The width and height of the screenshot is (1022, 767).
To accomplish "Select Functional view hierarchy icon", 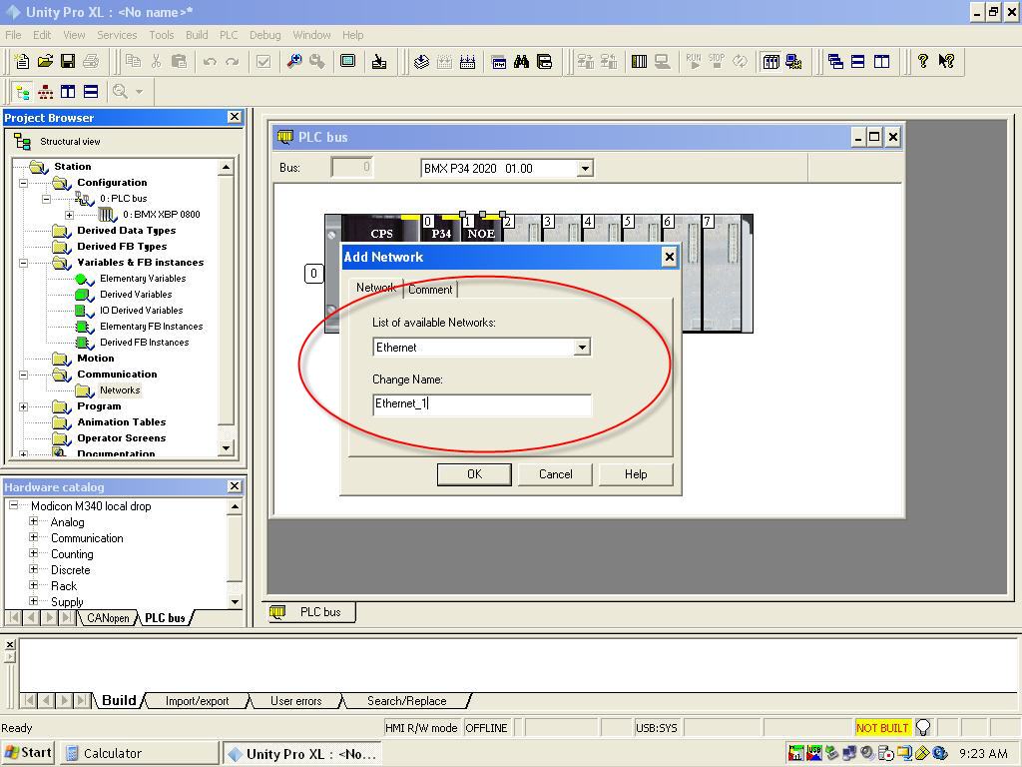I will (x=45, y=92).
